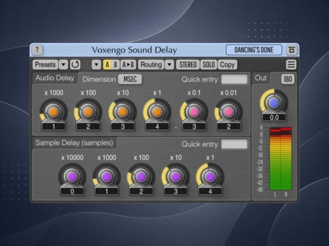Click the Audio Delay x 100 knob
This screenshot has width=329, height=246.
point(88,112)
